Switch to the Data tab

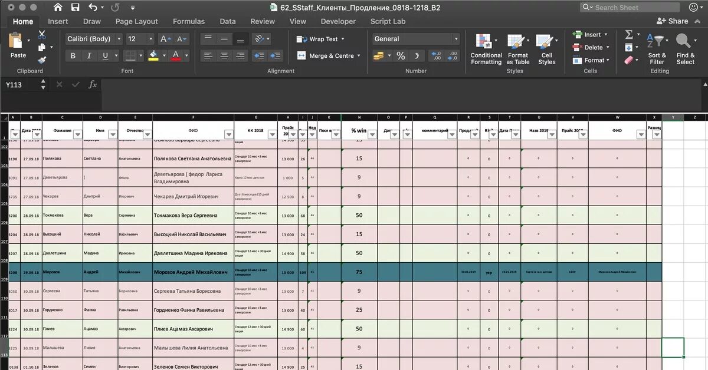(x=228, y=21)
